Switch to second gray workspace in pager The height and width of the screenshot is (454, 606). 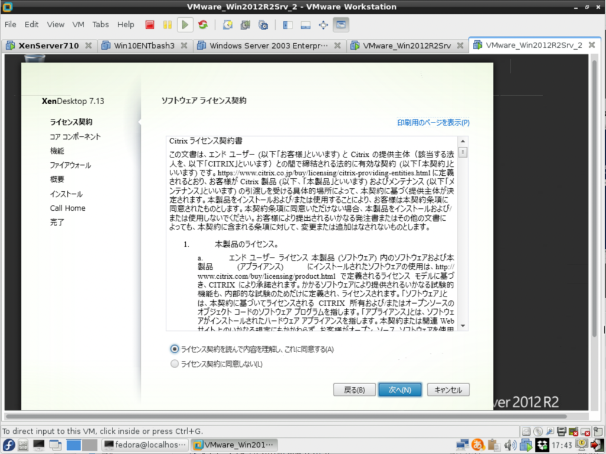(90, 445)
